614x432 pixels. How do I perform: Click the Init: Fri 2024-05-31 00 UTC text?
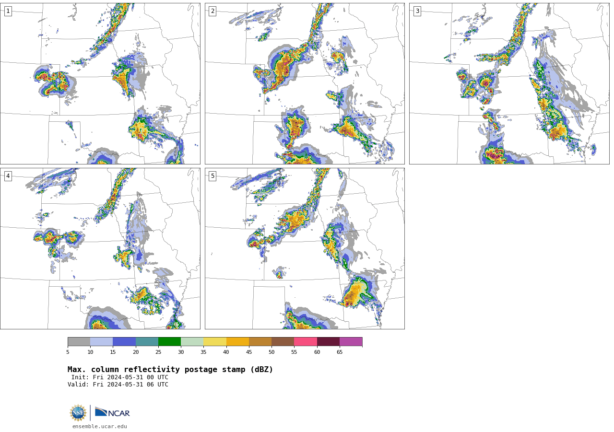tap(120, 377)
